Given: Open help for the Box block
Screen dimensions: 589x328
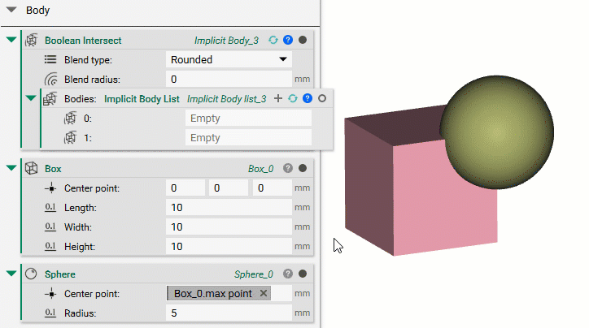Looking at the screenshot, I should point(288,168).
